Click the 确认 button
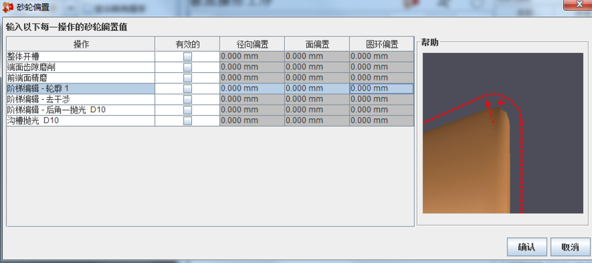The height and width of the screenshot is (263, 592). (x=527, y=247)
